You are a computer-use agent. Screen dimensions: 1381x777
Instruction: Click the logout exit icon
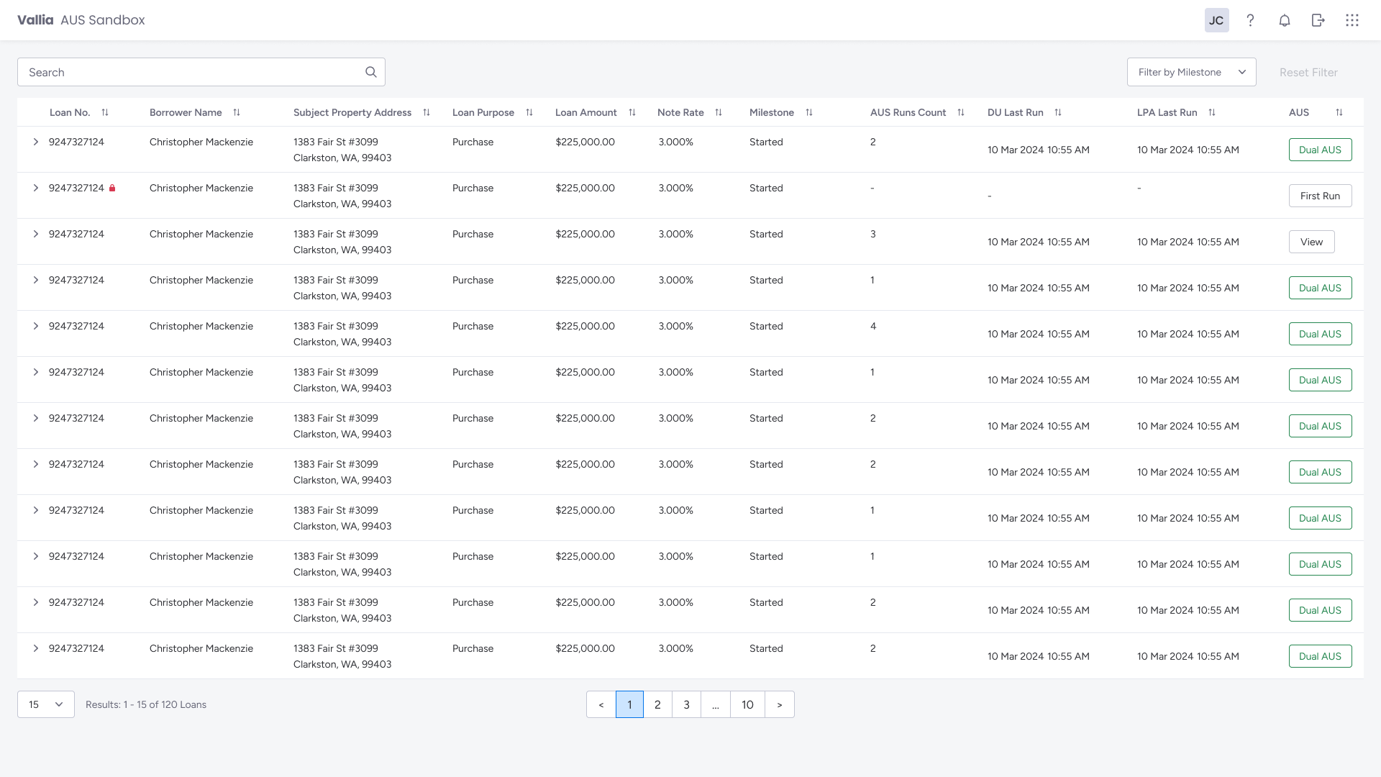point(1318,20)
